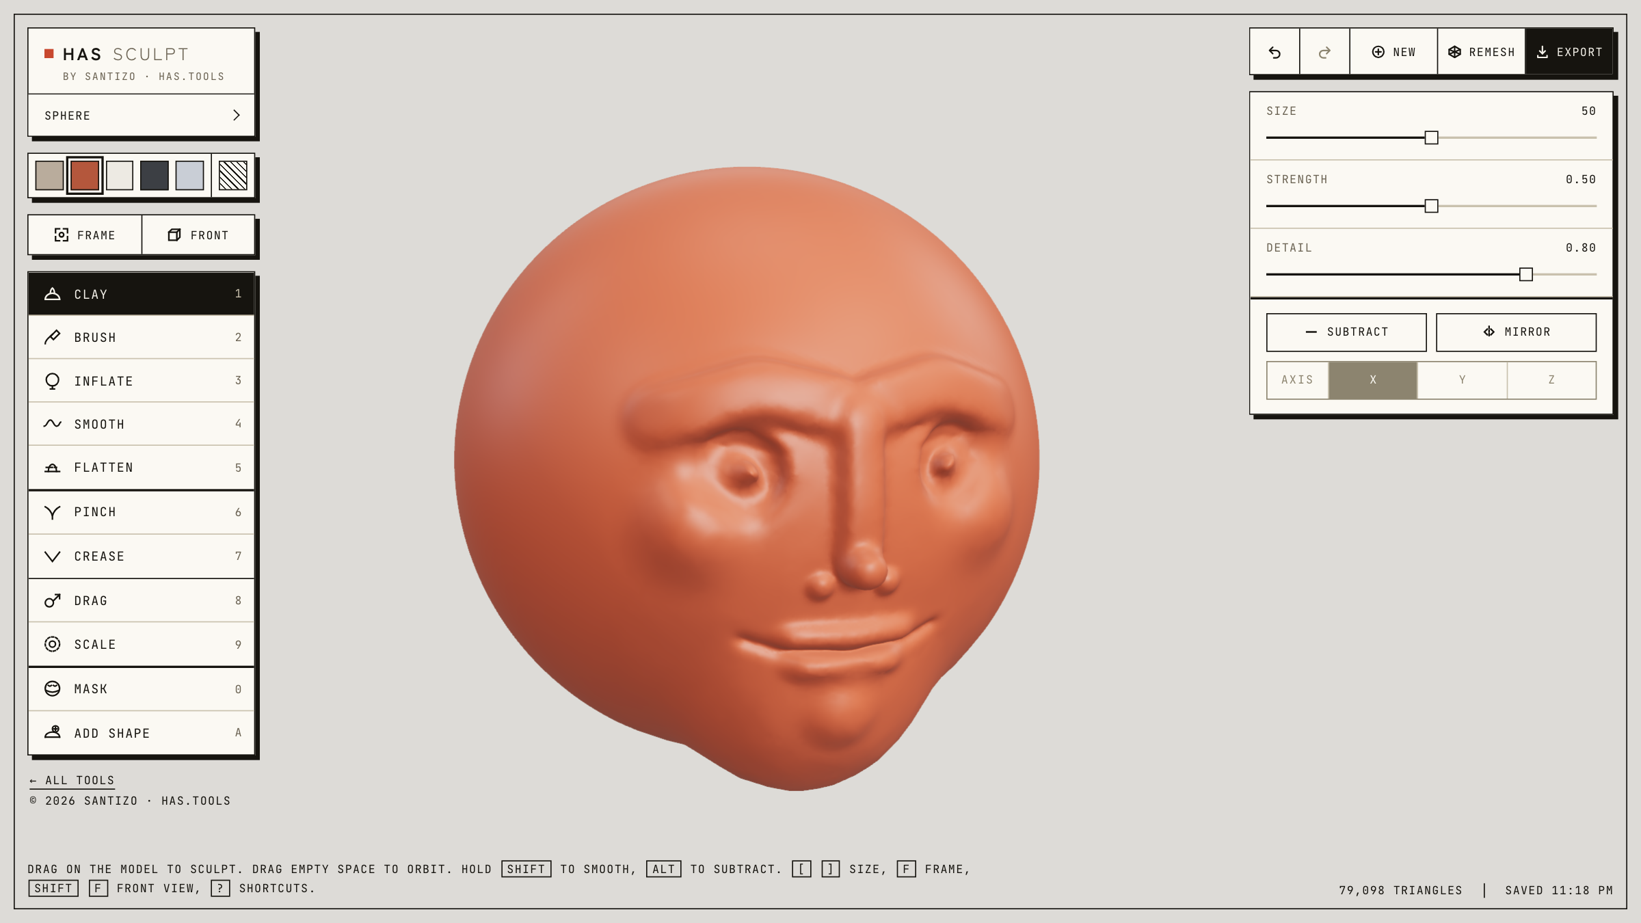
Task: Select the Scale tool
Action: [x=141, y=644]
